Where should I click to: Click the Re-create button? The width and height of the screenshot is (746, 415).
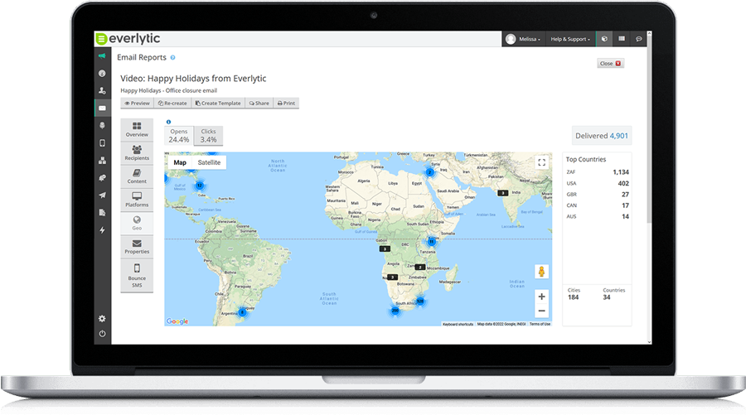(x=172, y=104)
